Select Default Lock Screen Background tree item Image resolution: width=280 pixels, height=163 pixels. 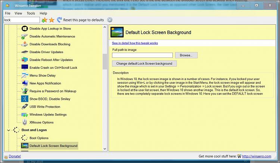pyautogui.click(x=53, y=146)
